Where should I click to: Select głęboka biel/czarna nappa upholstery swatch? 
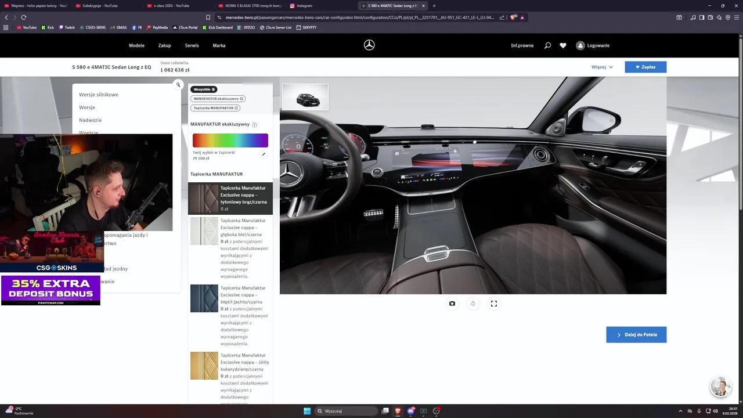pyautogui.click(x=204, y=231)
